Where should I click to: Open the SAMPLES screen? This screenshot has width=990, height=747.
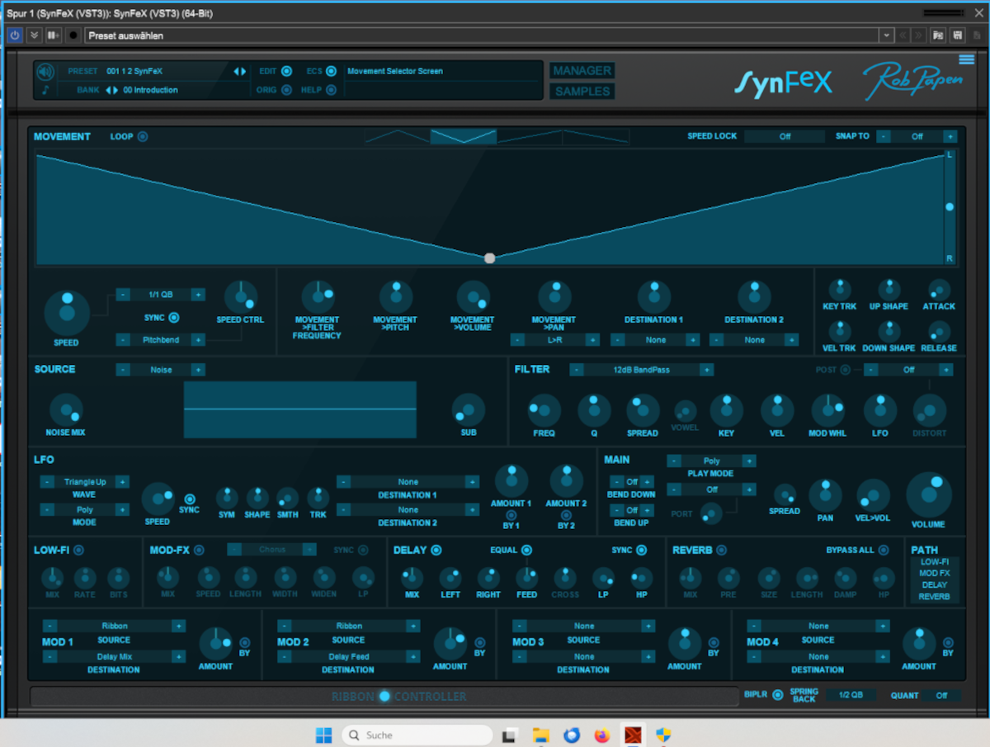[582, 92]
